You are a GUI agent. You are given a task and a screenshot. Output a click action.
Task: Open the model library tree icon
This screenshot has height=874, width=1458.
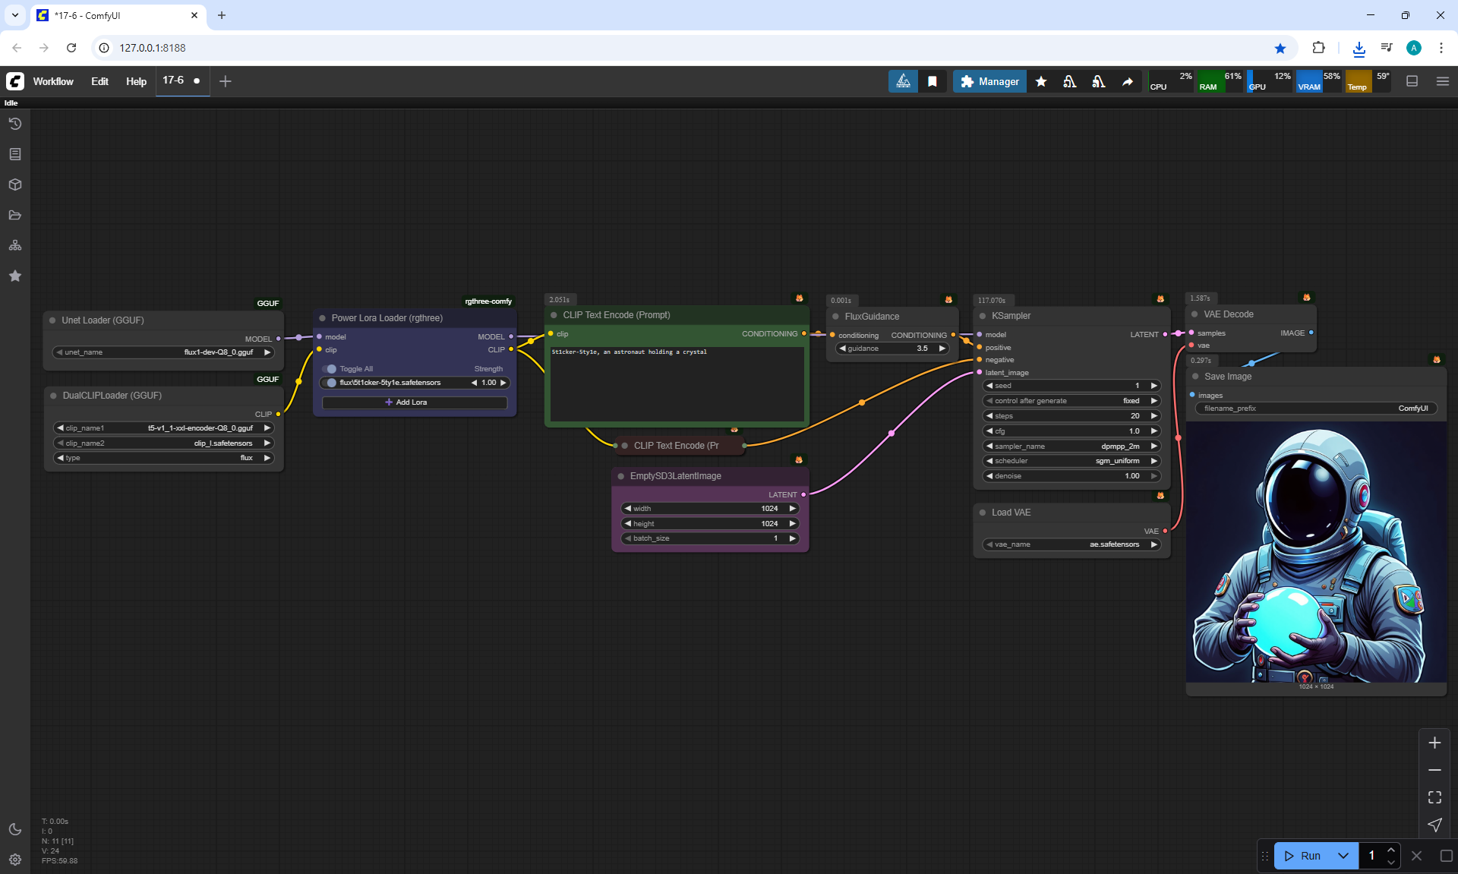point(15,245)
